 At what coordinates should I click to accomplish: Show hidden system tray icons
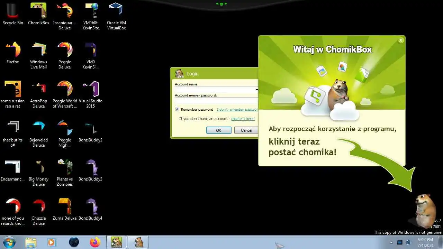tap(391, 243)
